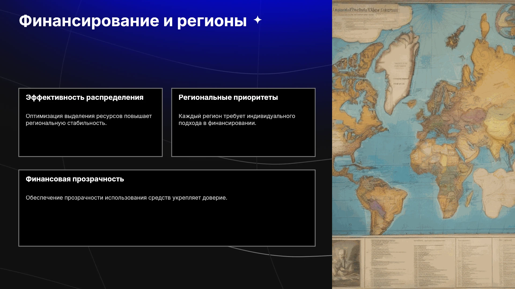Select the Региональные приоритеты card box

pyautogui.click(x=243, y=122)
